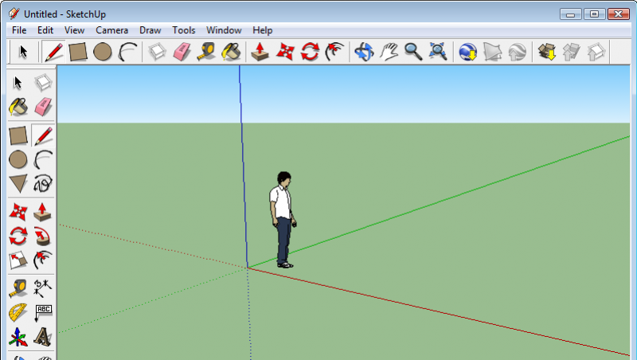Select the Axes tool
The image size is (637, 360).
click(x=18, y=338)
